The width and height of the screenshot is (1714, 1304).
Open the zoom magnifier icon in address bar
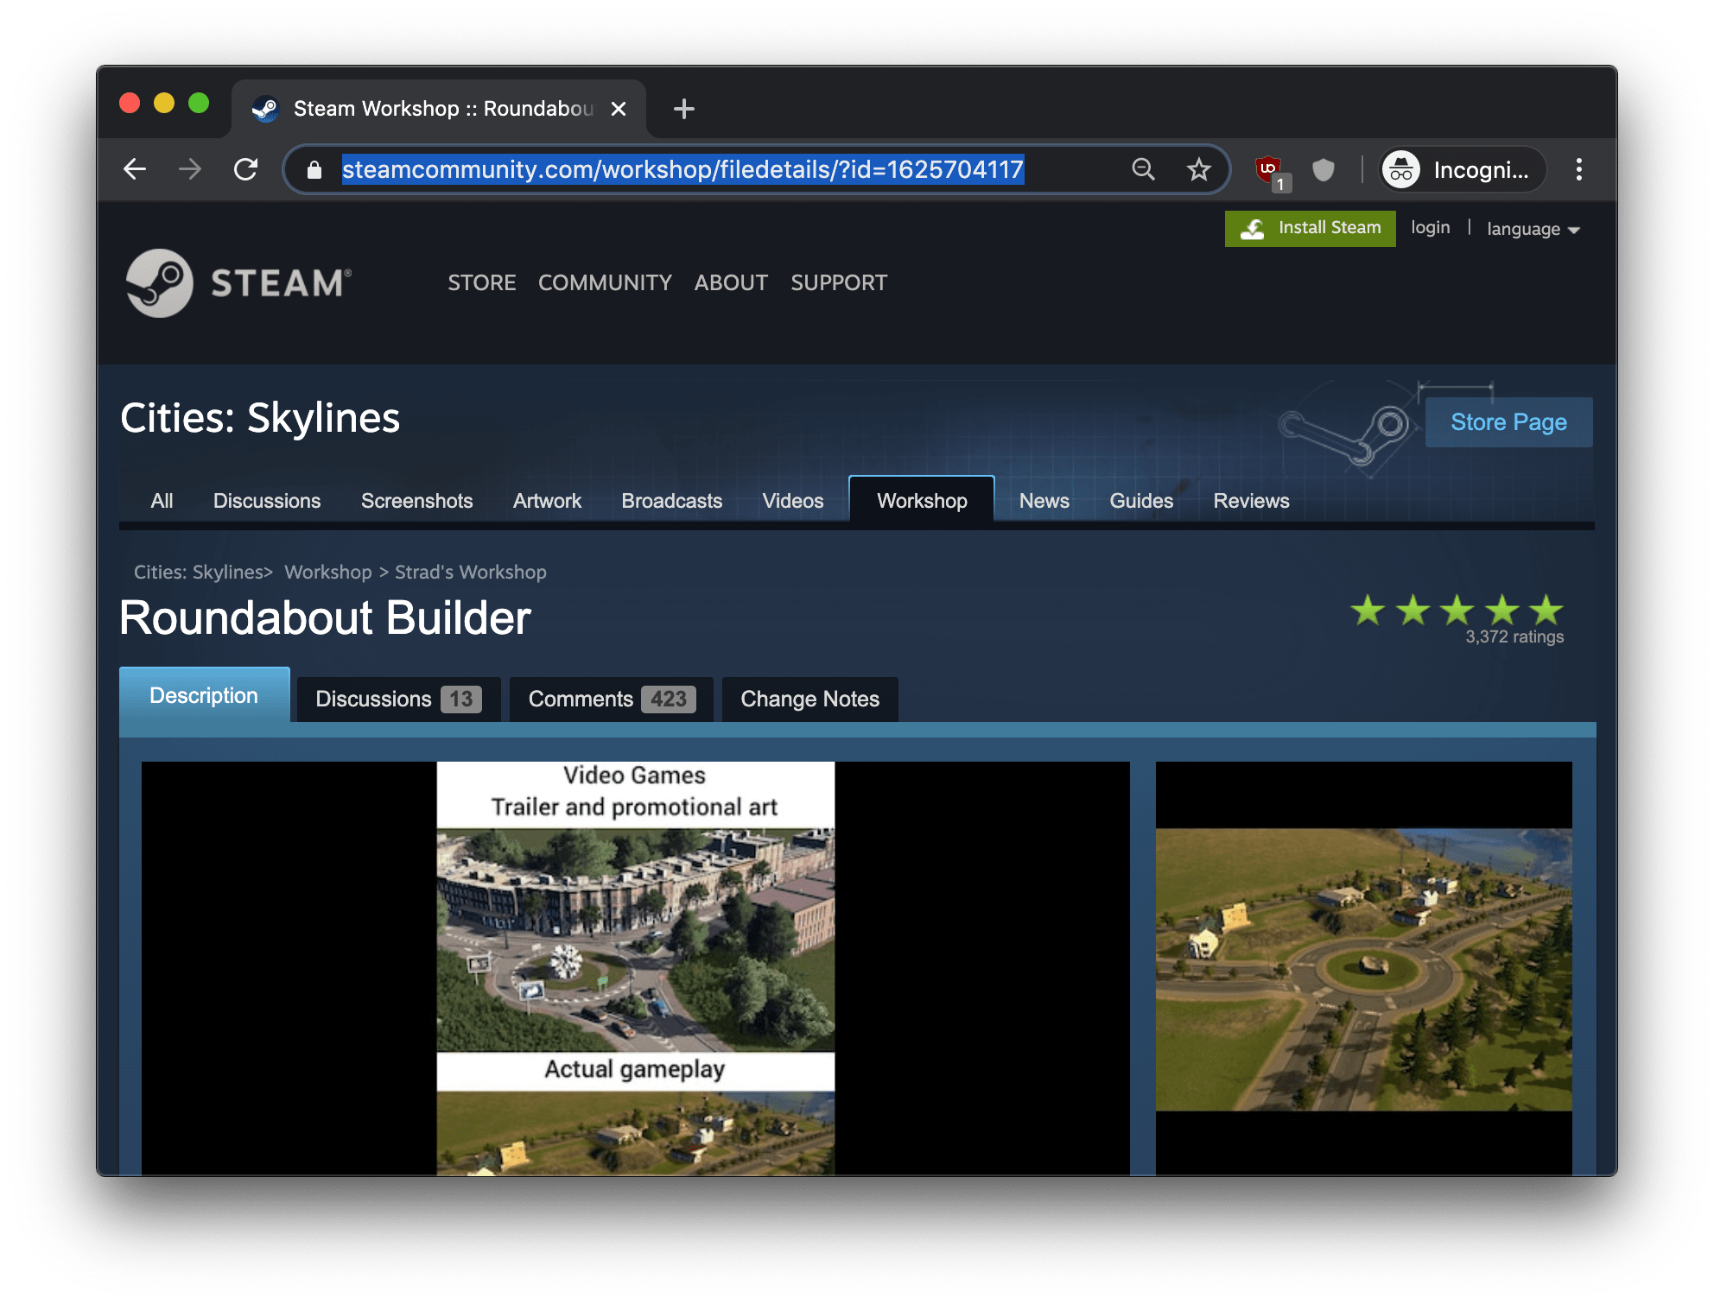tap(1143, 169)
